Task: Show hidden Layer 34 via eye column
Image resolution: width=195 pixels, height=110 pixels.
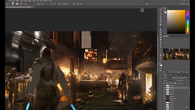Action: coord(164,86)
